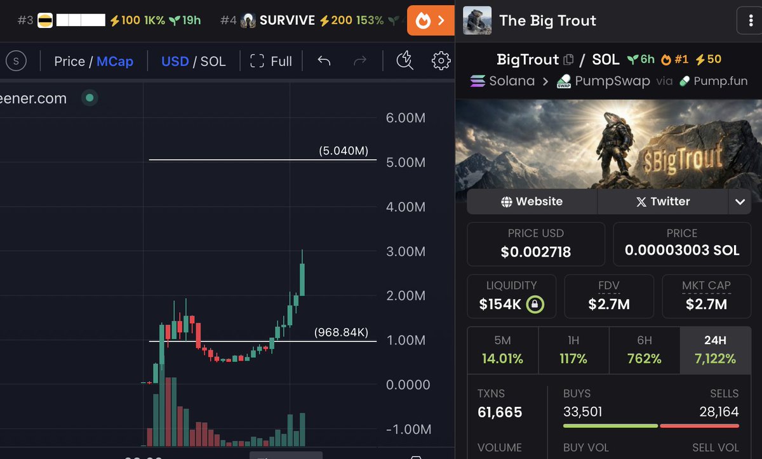Click the green status dot on chart
762x459 pixels.
tap(90, 98)
